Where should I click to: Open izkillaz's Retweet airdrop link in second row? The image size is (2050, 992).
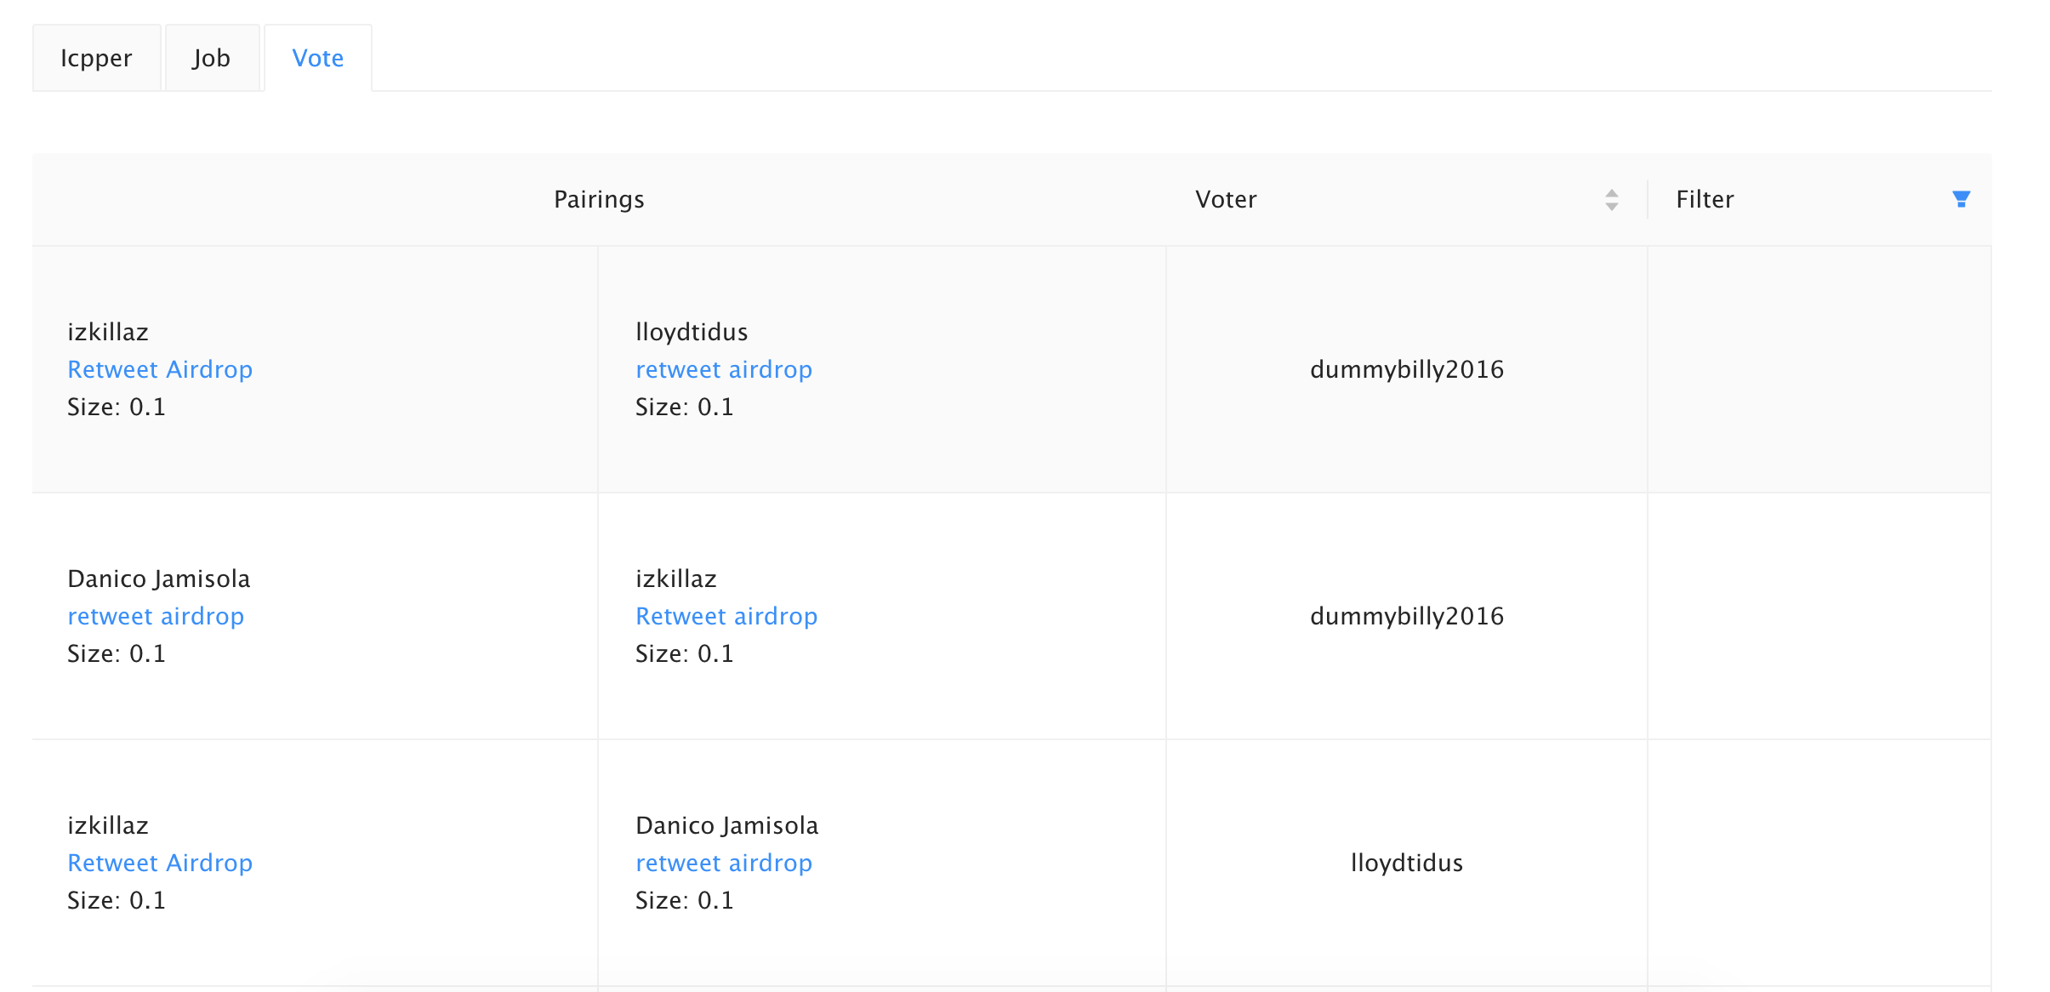(x=726, y=616)
